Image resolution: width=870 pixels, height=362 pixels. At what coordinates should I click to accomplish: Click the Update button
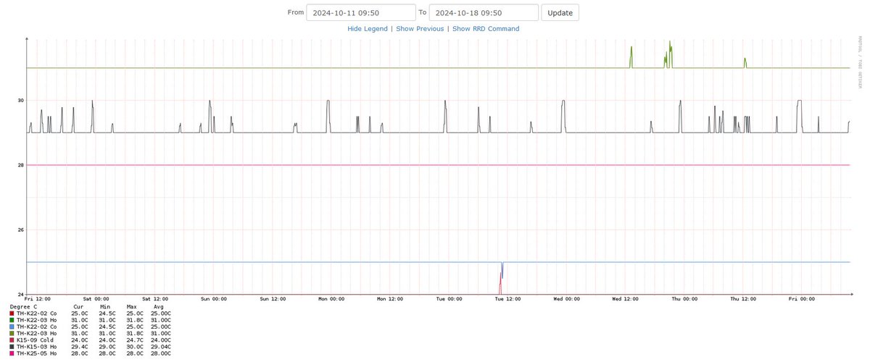[560, 13]
